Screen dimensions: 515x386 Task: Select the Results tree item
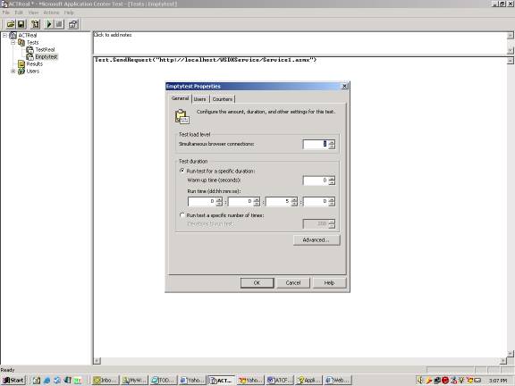35,64
